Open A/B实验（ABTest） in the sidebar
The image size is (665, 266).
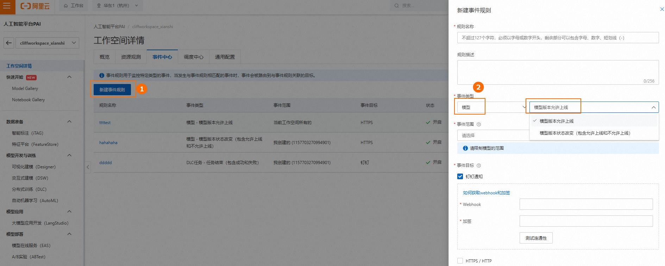click(29, 257)
